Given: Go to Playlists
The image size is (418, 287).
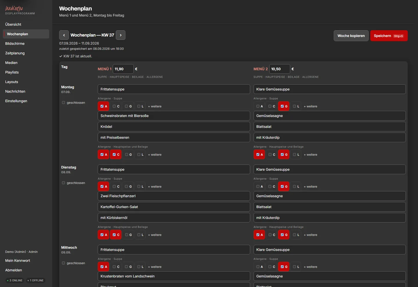Looking at the screenshot, I should [x=26, y=72].
